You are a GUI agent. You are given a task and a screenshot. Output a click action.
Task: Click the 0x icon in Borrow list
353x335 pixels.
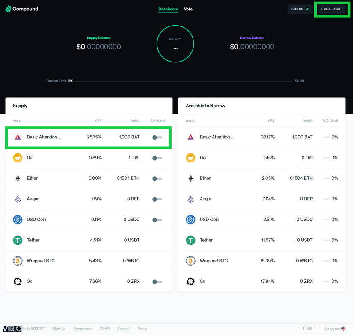(190, 282)
